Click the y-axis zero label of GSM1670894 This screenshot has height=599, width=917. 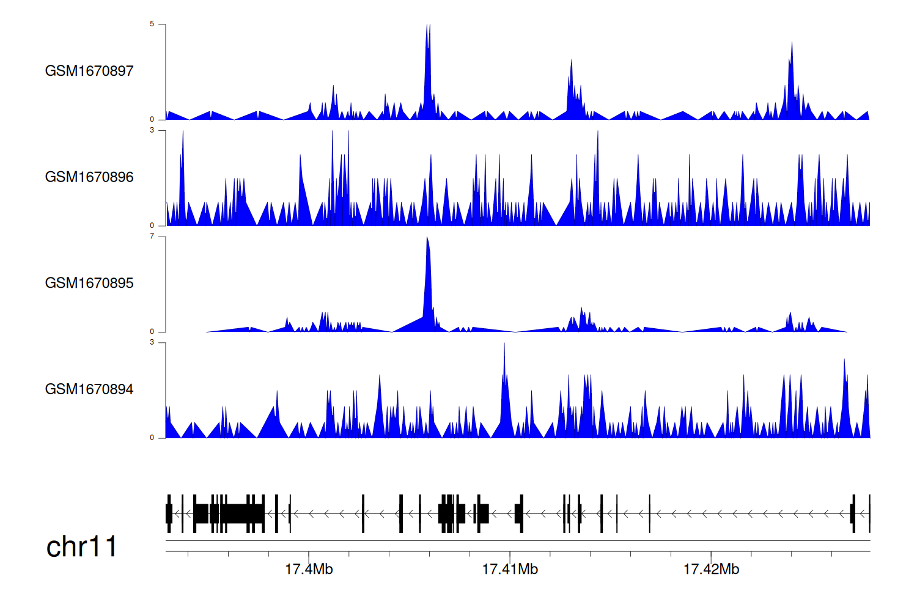(x=152, y=438)
